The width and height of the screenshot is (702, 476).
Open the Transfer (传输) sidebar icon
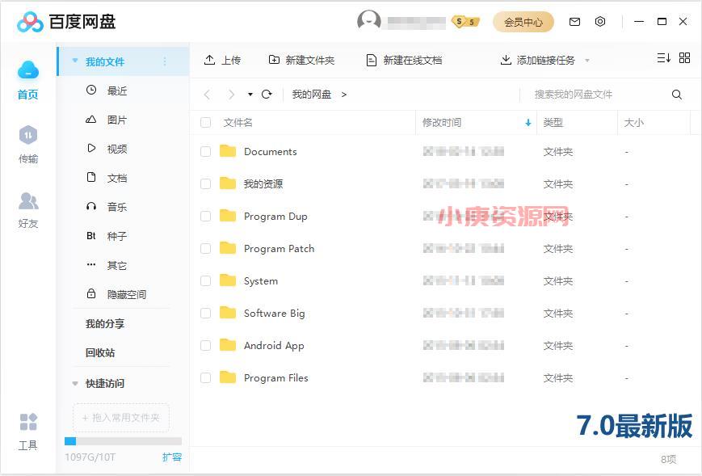click(28, 144)
